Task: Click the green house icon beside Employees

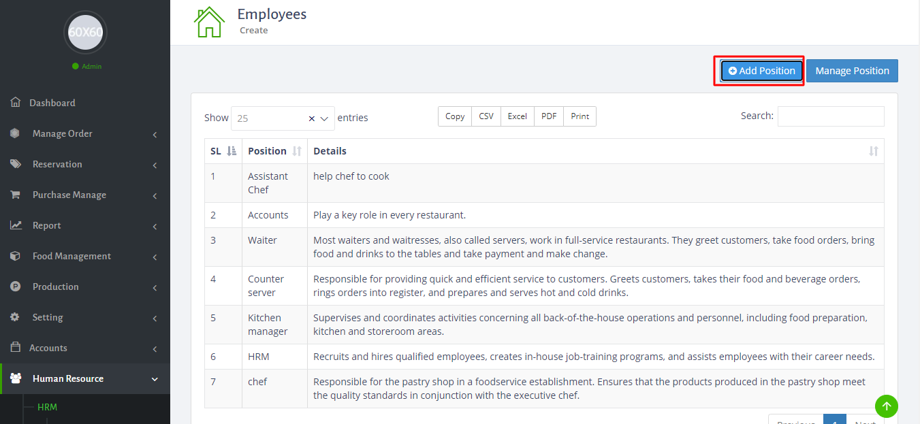Action: (209, 22)
